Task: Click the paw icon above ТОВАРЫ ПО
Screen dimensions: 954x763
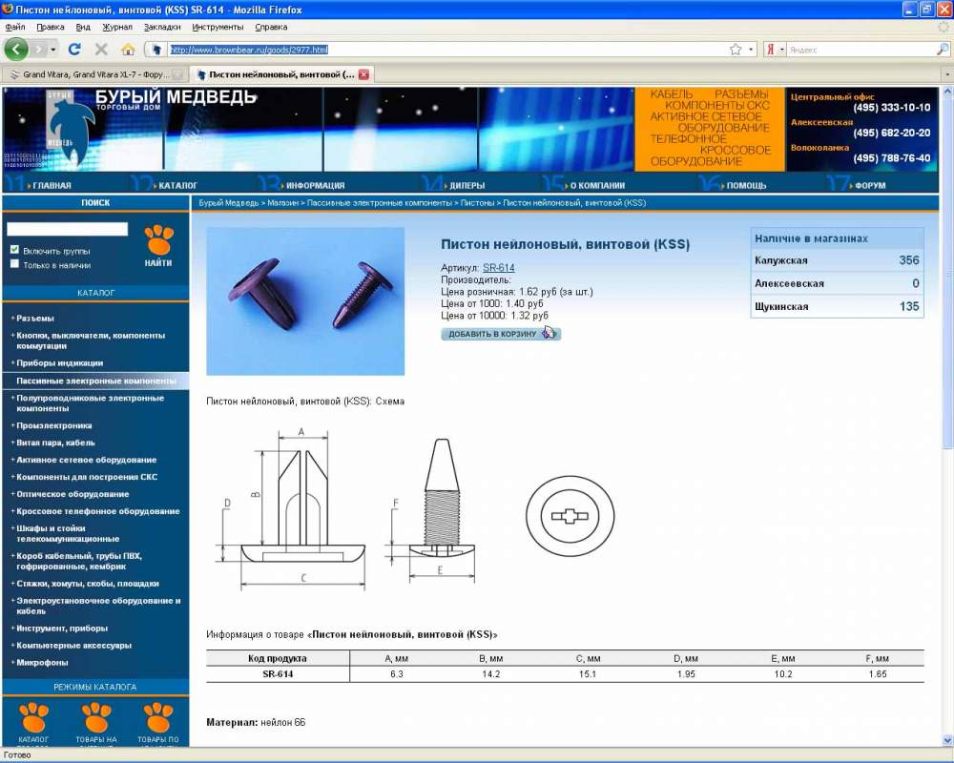Action: [x=158, y=718]
